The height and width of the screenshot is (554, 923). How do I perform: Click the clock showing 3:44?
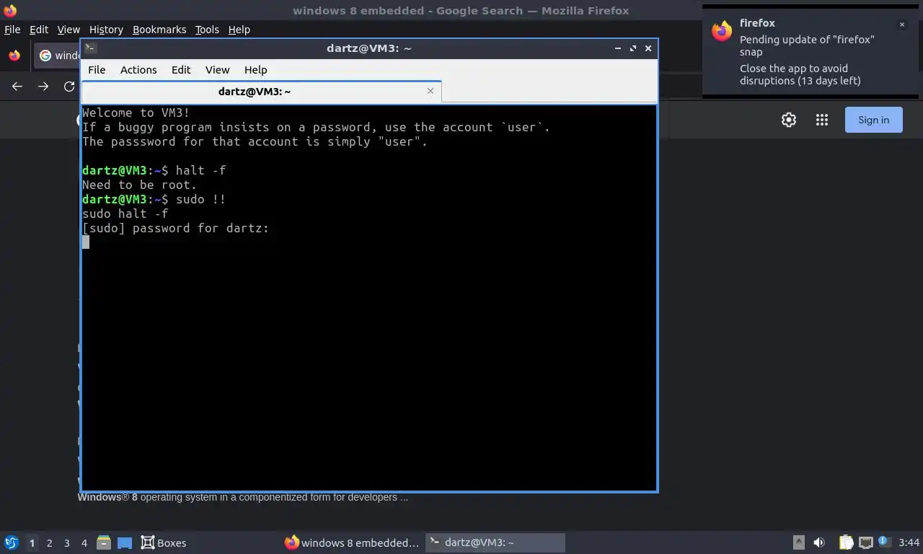(x=909, y=542)
